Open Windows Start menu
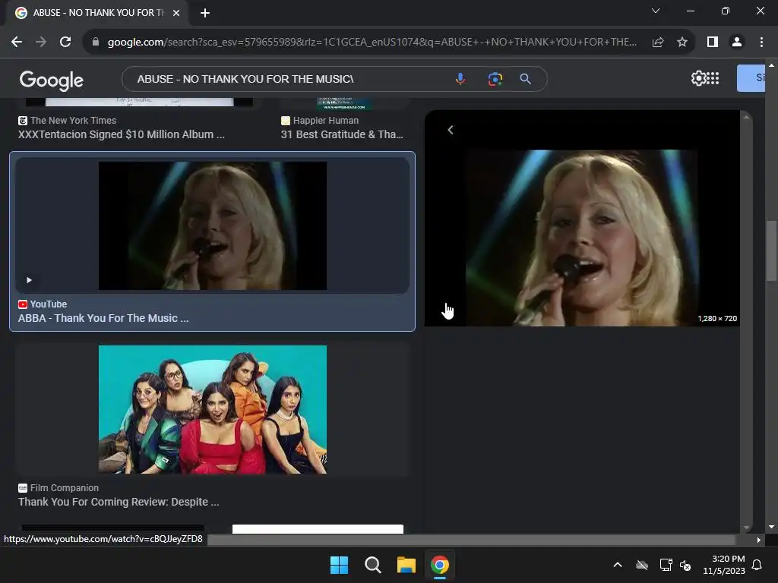Image resolution: width=778 pixels, height=583 pixels. 340,565
